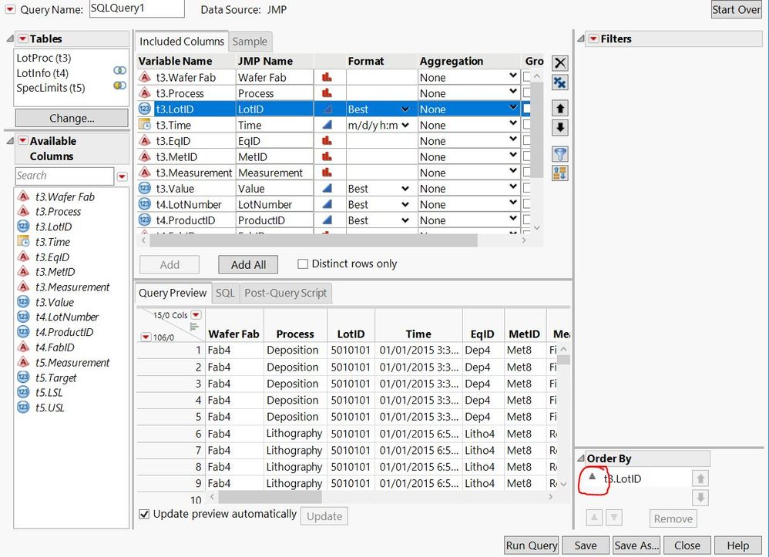
Task: Set descending order with the inverted triangle button
Action: point(614,517)
